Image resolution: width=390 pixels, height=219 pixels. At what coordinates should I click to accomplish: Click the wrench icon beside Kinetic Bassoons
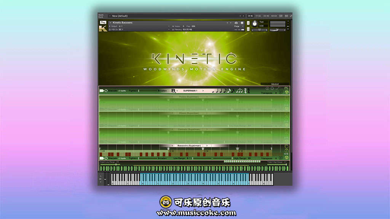(x=102, y=22)
